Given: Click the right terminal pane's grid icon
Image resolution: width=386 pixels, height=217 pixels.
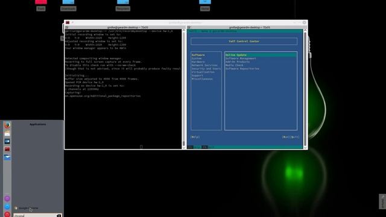Looking at the screenshot, I should pos(189,27).
